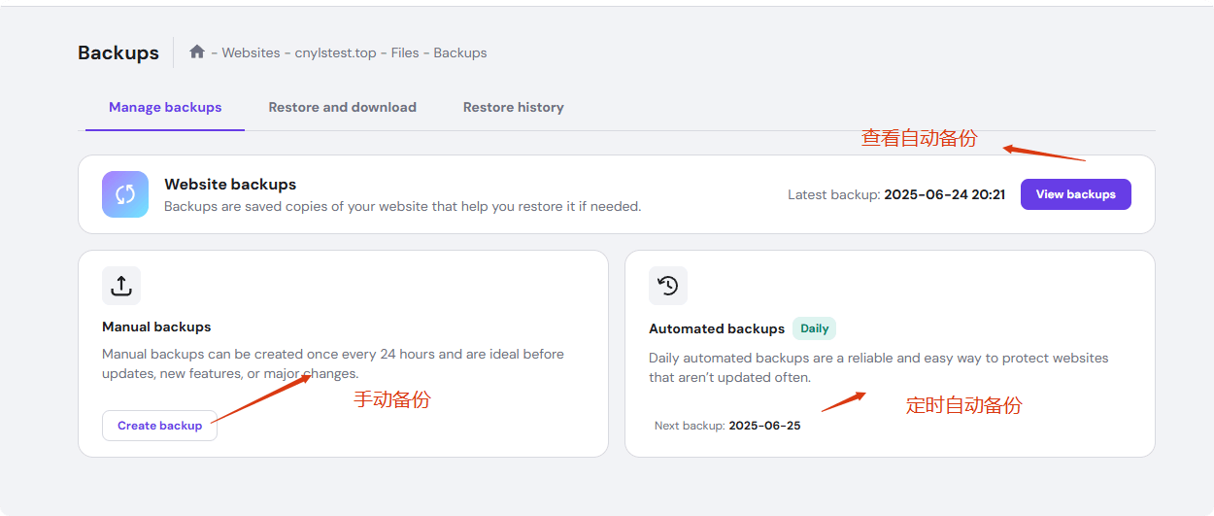The image size is (1214, 516).
Task: Open the Restore and download tab
Action: pos(342,107)
